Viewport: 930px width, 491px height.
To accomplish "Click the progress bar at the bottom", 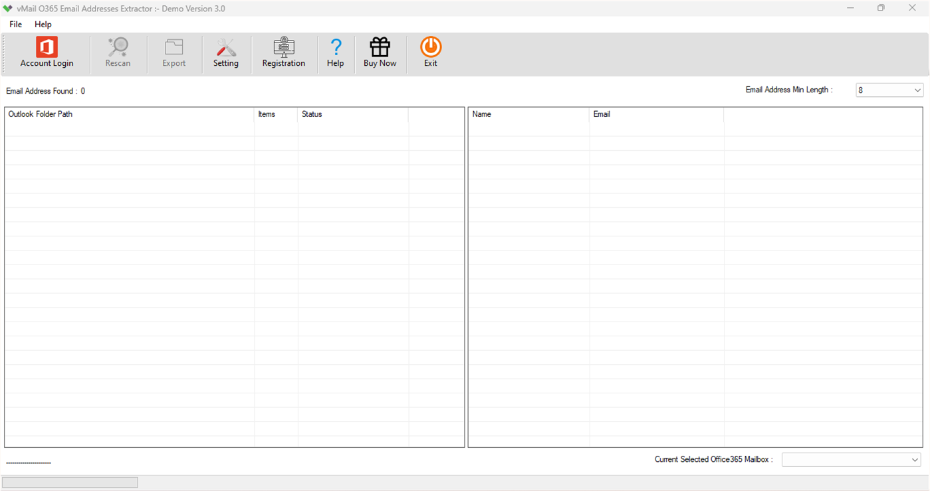I will pos(70,482).
